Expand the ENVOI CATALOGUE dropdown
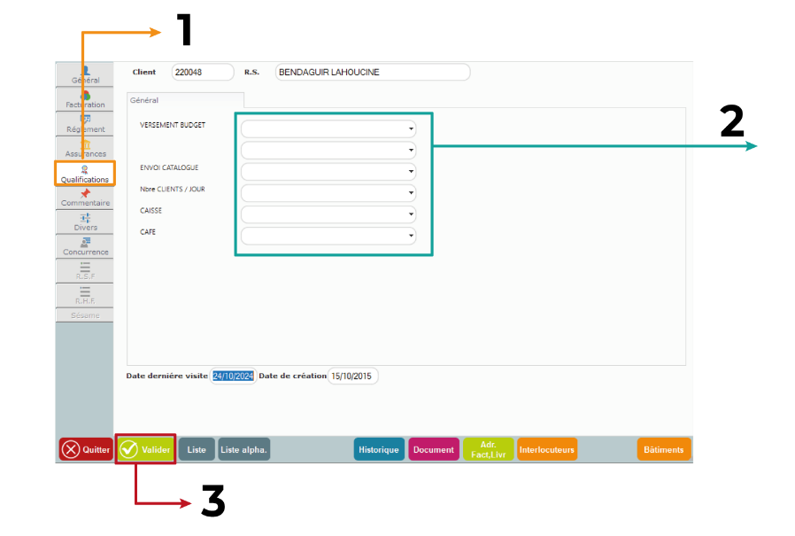Screen dimensions: 795x536 click(328, 172)
